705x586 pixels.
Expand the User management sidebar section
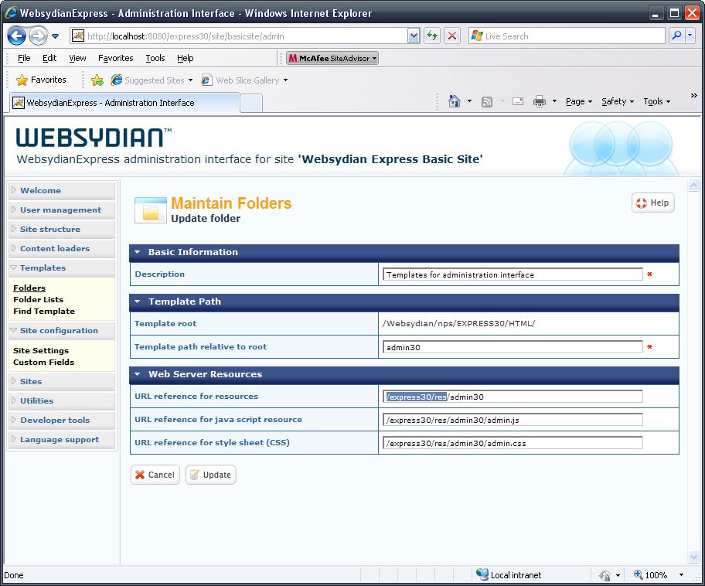pyautogui.click(x=62, y=210)
